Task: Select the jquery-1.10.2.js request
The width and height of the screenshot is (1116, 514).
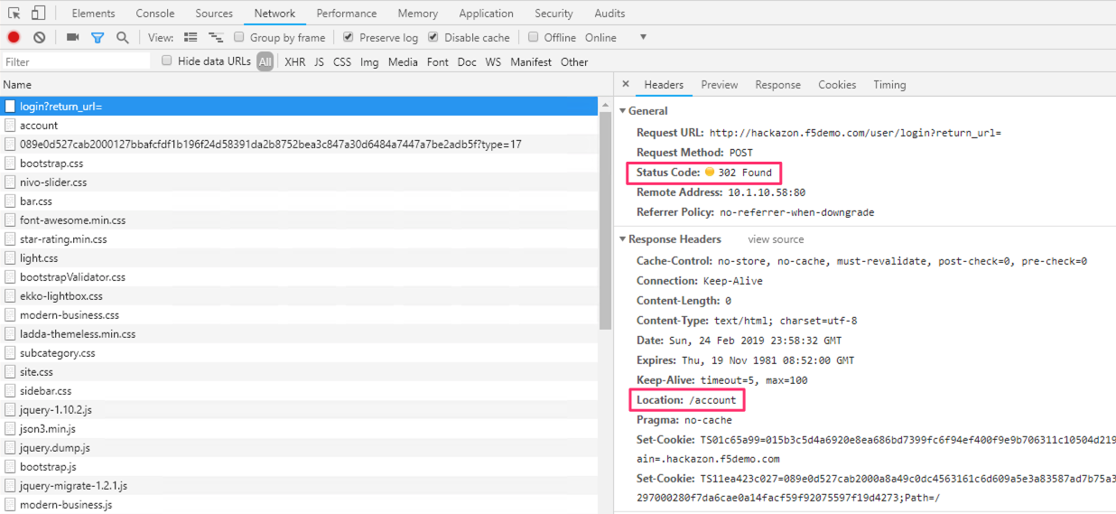Action: click(299, 410)
